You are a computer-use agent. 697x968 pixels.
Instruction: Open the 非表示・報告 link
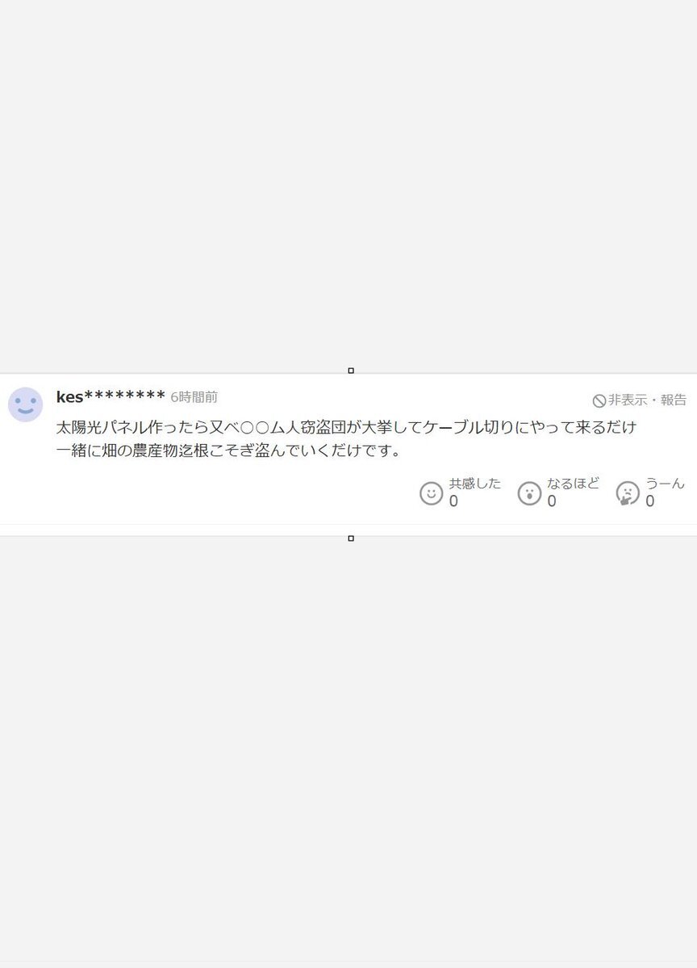point(647,400)
